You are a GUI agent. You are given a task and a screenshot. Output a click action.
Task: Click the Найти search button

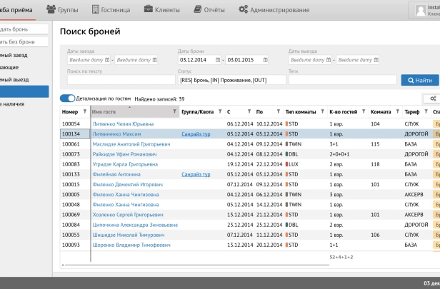pyautogui.click(x=420, y=80)
